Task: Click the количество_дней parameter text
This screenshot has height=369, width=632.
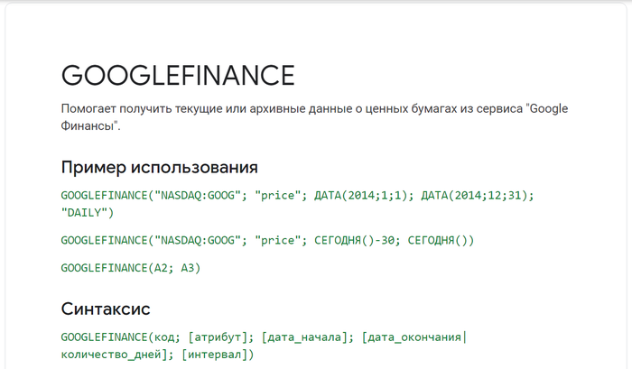Action: coord(111,355)
